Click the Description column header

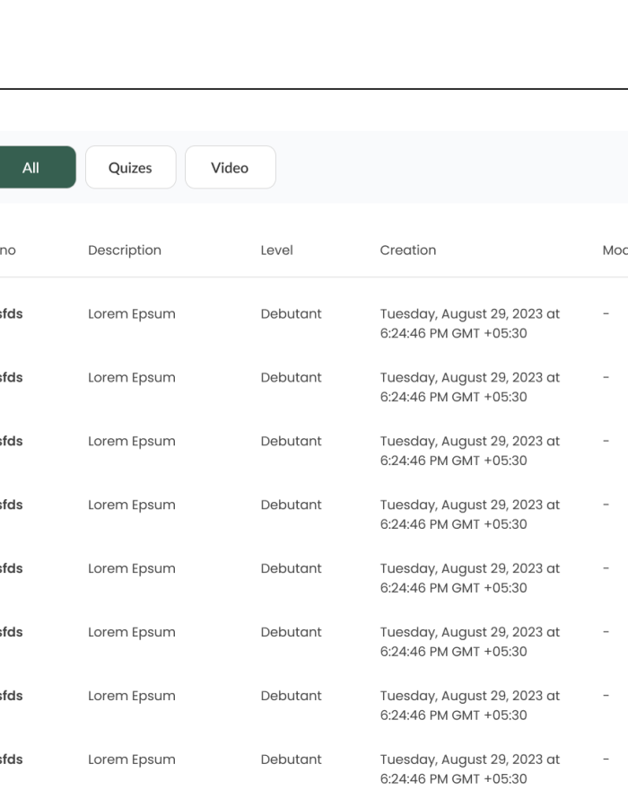tap(125, 250)
